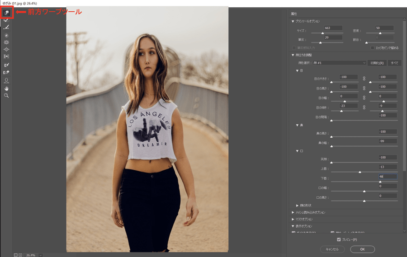The image size is (407, 257).
Task: Click the 下唇 value field showing 48
Action: pos(388,176)
